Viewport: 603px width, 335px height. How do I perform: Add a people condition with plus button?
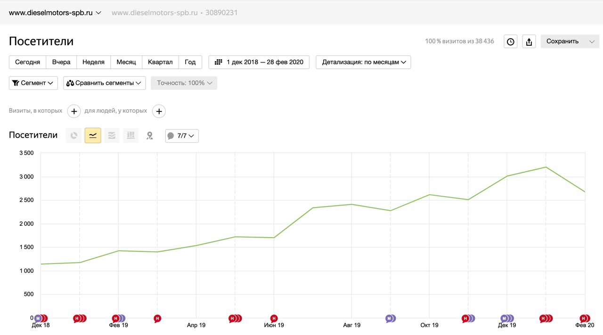click(x=159, y=112)
